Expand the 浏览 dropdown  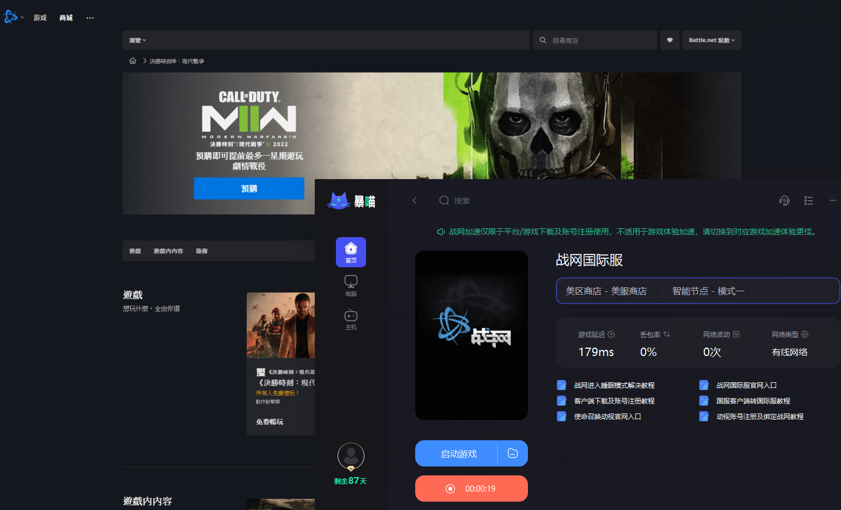pos(138,40)
